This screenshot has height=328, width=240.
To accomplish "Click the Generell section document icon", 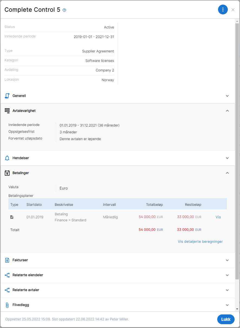I will coord(7,96).
